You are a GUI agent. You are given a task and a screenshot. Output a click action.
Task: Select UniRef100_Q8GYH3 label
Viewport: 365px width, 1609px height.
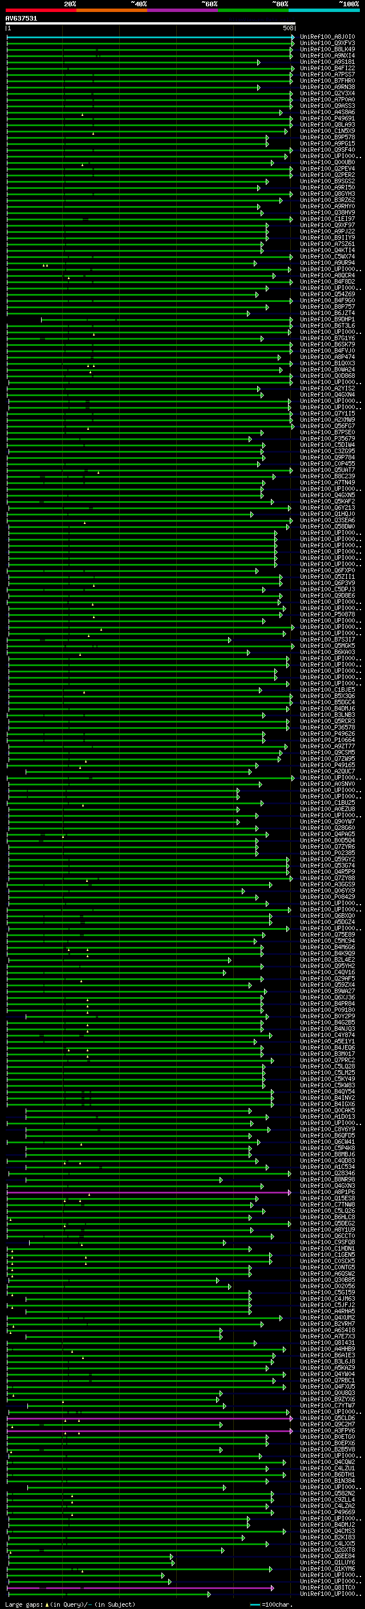327,193
